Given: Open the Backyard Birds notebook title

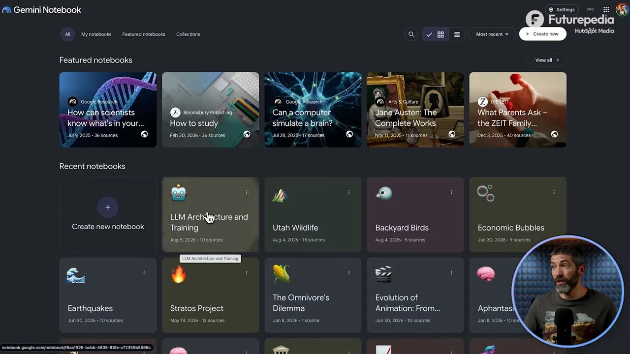Looking at the screenshot, I should pos(402,228).
